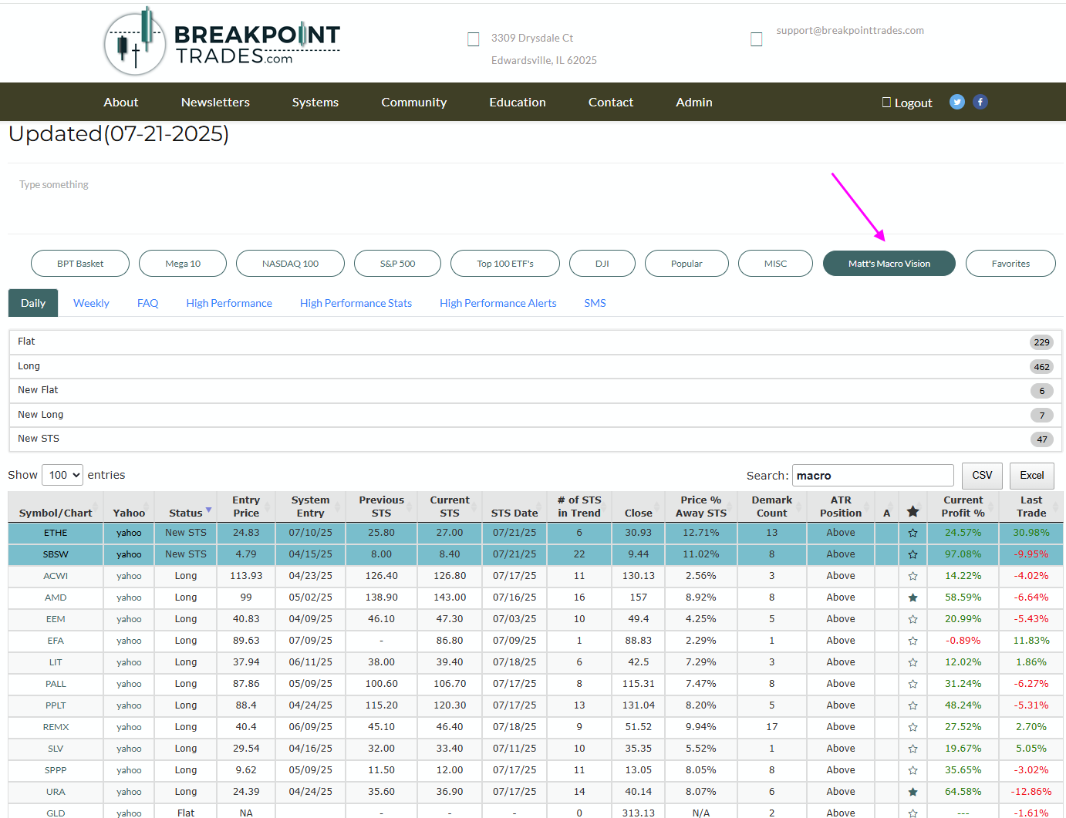The image size is (1066, 818).
Task: Select the BPT Basket filter button
Action: [80, 263]
